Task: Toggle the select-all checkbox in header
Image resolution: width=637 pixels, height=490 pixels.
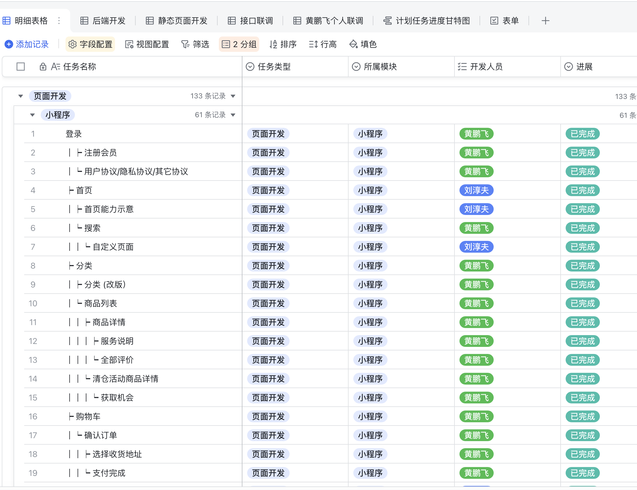Action: point(21,67)
